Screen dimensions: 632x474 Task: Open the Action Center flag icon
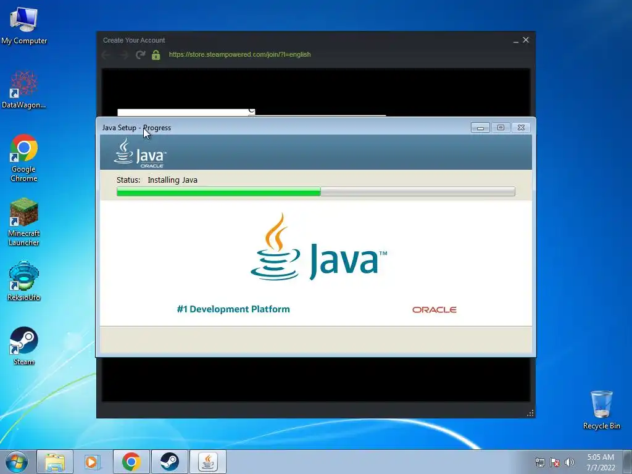click(x=555, y=462)
